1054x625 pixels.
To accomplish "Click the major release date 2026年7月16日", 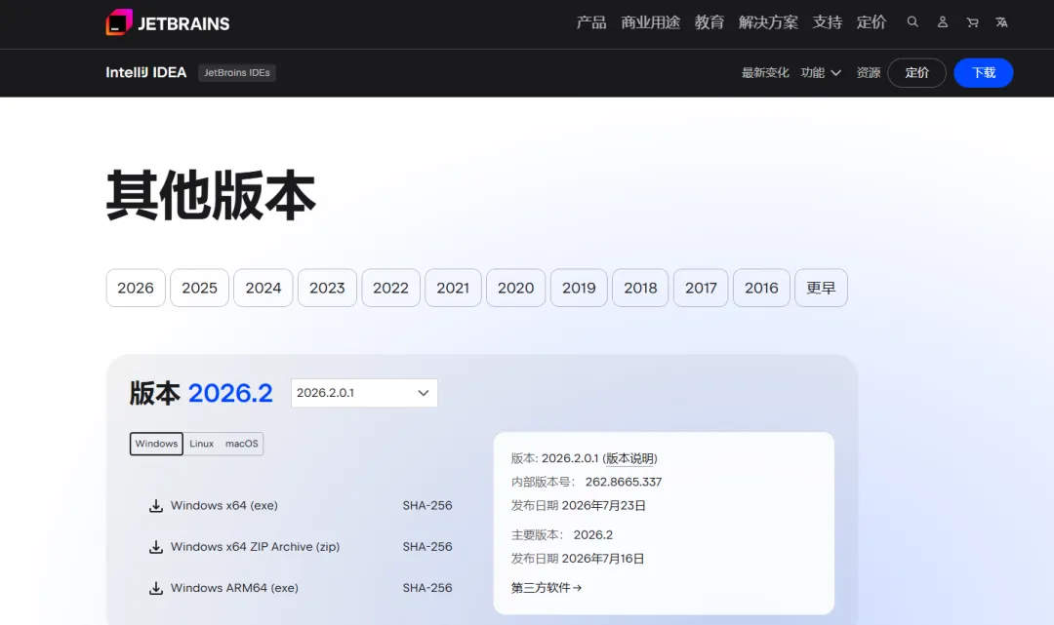I will pos(603,559).
